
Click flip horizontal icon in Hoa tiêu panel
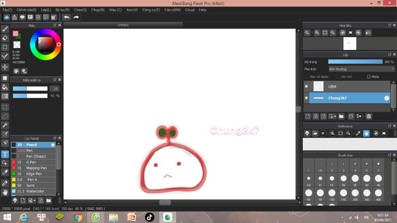coord(368,33)
